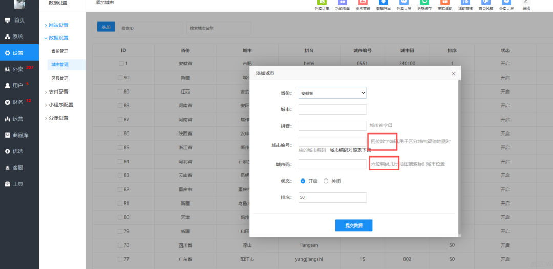
Task: Close the 添加城市 dialog
Action: (x=453, y=74)
